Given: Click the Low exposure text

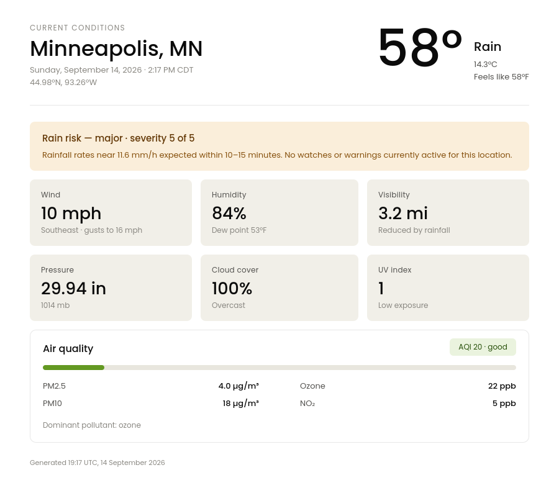Looking at the screenshot, I should pos(403,305).
